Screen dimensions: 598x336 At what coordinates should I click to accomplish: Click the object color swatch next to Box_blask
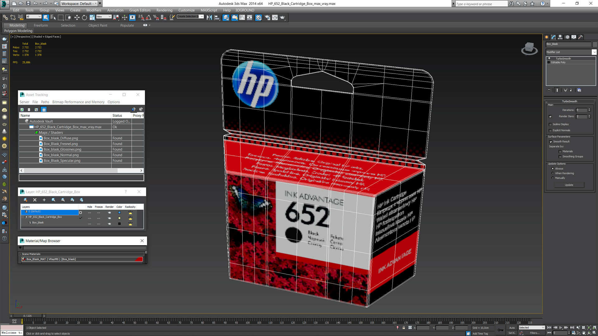(595, 44)
